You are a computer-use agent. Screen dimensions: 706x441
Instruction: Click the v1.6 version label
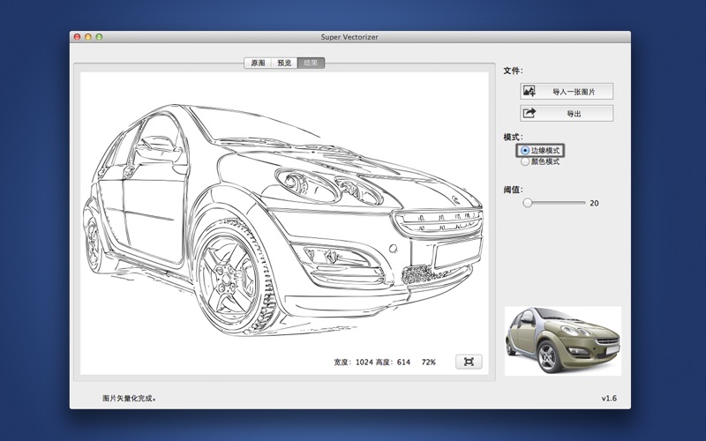[609, 399]
